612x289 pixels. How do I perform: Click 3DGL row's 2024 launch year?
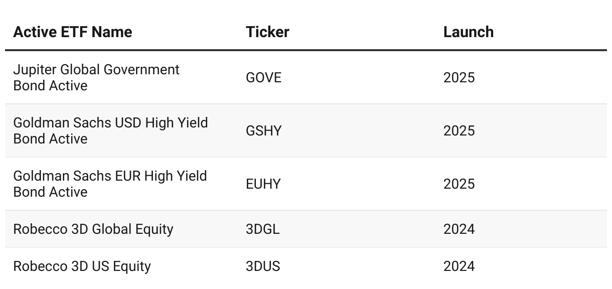459,229
